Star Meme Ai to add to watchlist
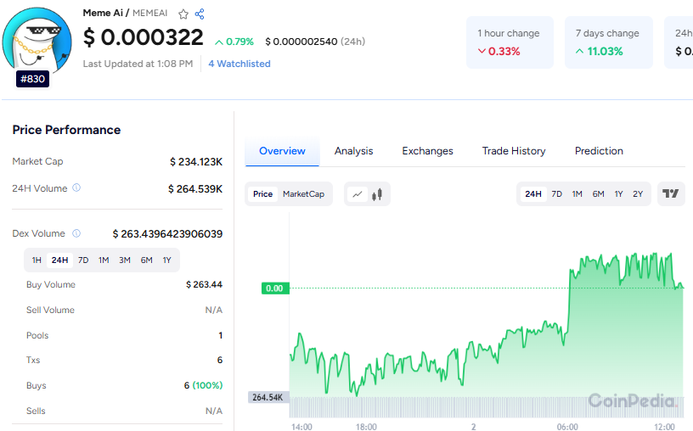693x431 pixels. [183, 14]
